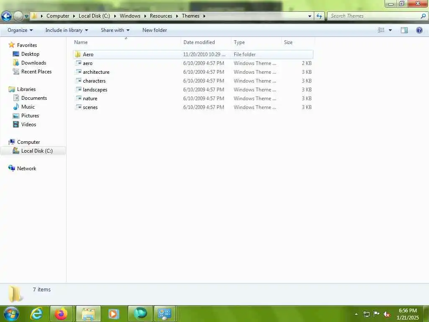This screenshot has height=322, width=429.
Task: Click Resources in the address breadcrumb
Action: point(161,16)
